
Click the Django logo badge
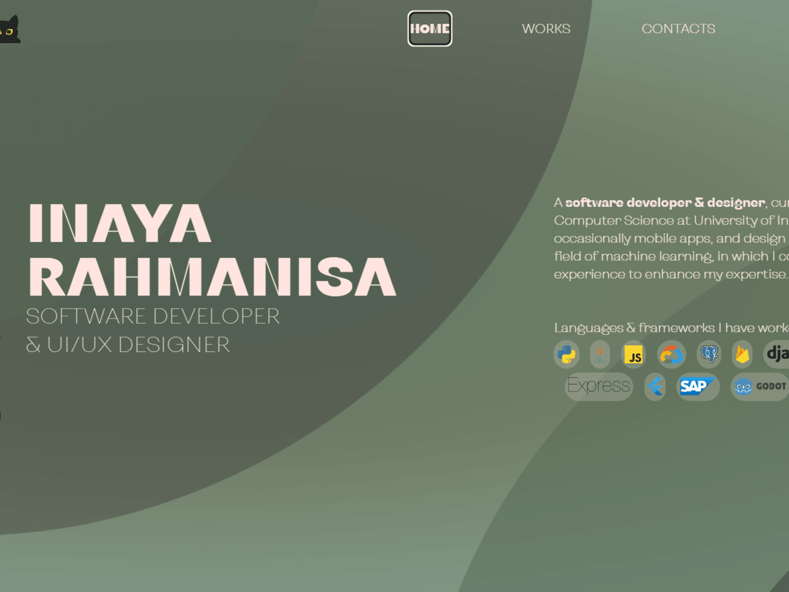click(776, 354)
